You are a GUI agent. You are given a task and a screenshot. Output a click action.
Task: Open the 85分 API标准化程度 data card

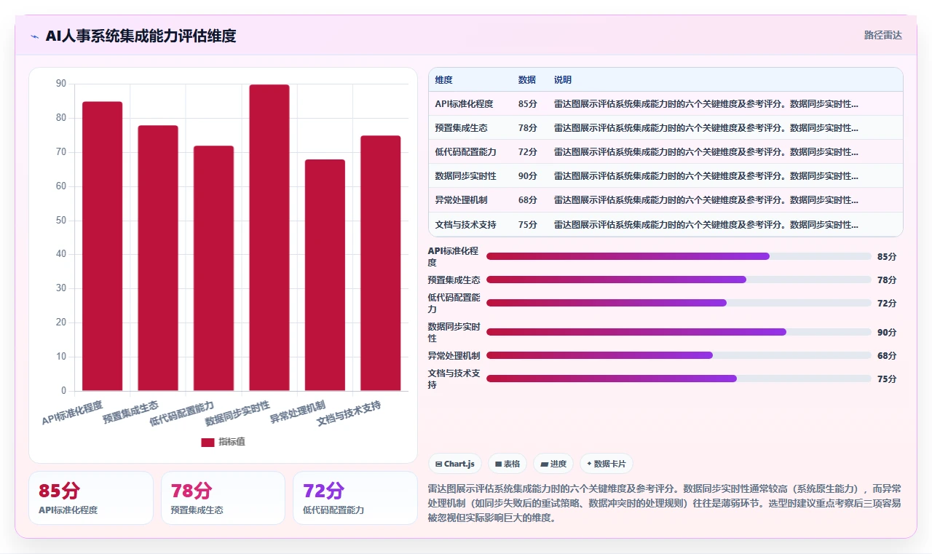pos(91,498)
